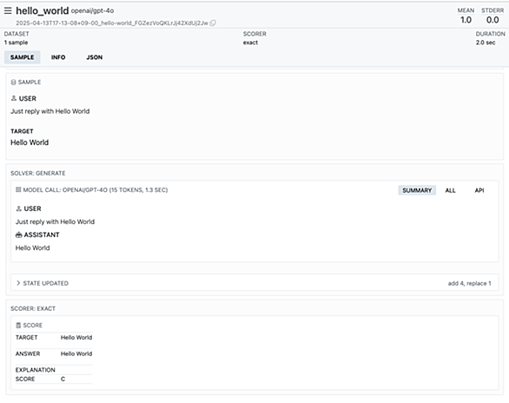Click the MEAN value 1.0

[x=466, y=20]
